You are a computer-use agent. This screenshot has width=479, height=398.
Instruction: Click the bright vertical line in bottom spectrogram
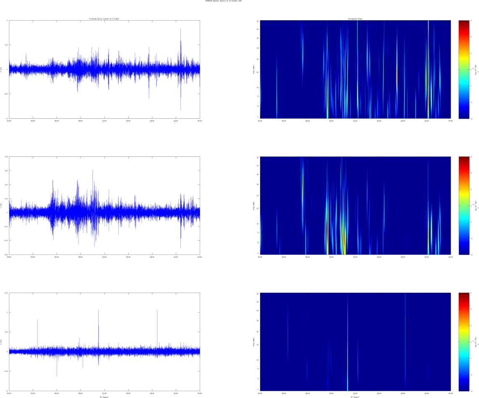click(347, 342)
